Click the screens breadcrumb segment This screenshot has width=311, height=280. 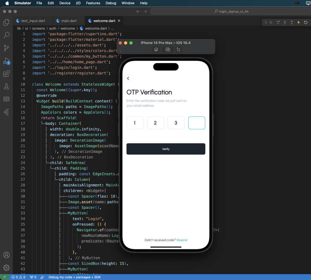coord(38,28)
